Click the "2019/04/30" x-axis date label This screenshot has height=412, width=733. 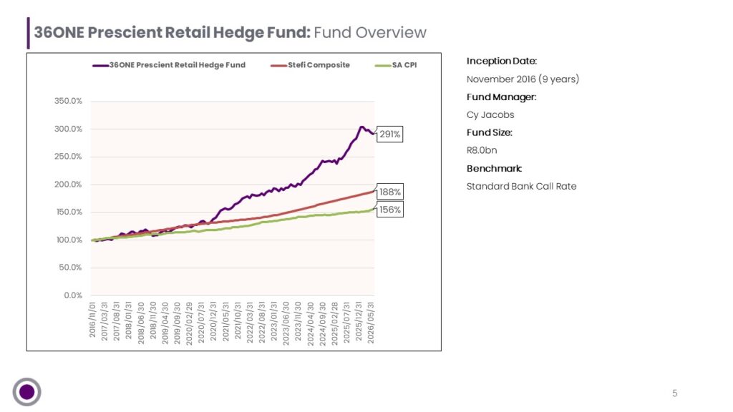tap(165, 323)
